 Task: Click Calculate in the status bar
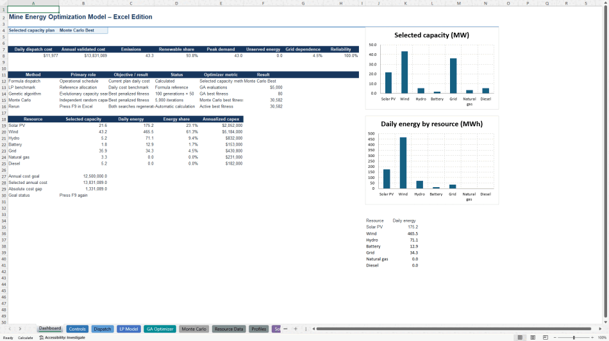tap(26, 338)
